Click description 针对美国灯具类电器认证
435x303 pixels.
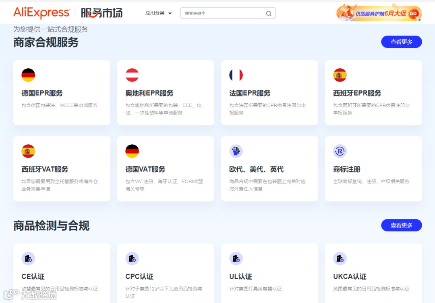(255, 289)
